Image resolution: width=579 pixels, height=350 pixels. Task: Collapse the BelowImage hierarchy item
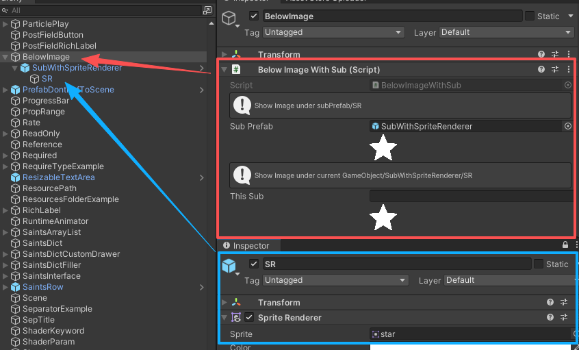tap(5, 58)
